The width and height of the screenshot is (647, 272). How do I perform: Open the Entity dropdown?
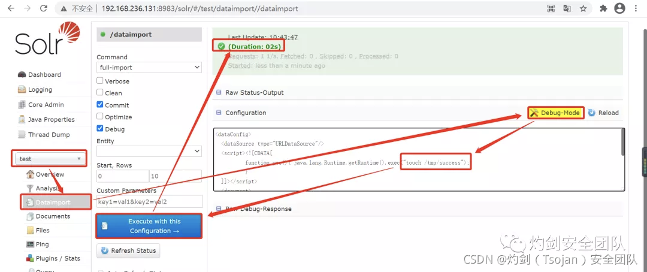[149, 152]
